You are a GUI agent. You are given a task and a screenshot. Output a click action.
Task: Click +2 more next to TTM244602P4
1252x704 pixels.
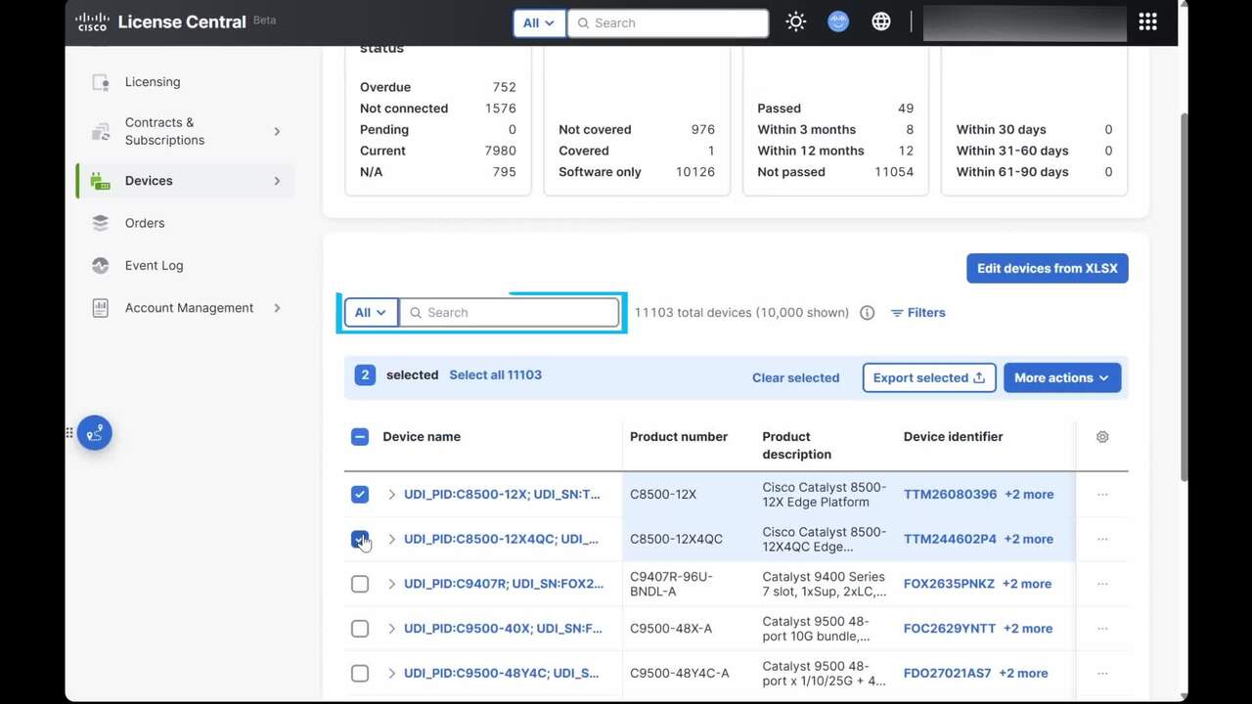pyautogui.click(x=1028, y=540)
